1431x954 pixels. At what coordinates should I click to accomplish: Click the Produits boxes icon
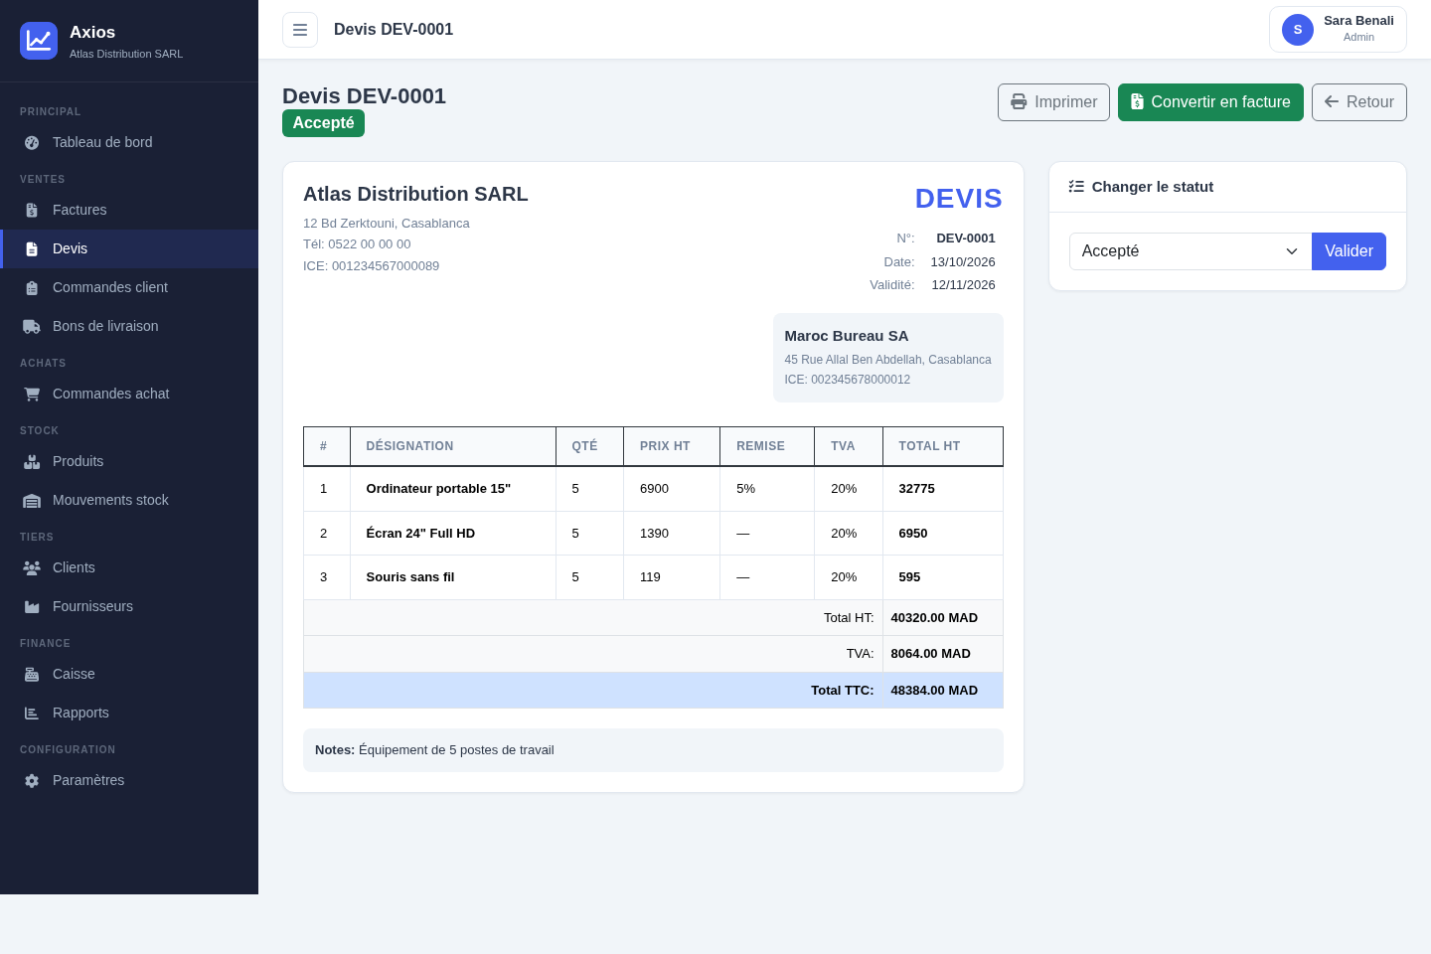click(32, 461)
